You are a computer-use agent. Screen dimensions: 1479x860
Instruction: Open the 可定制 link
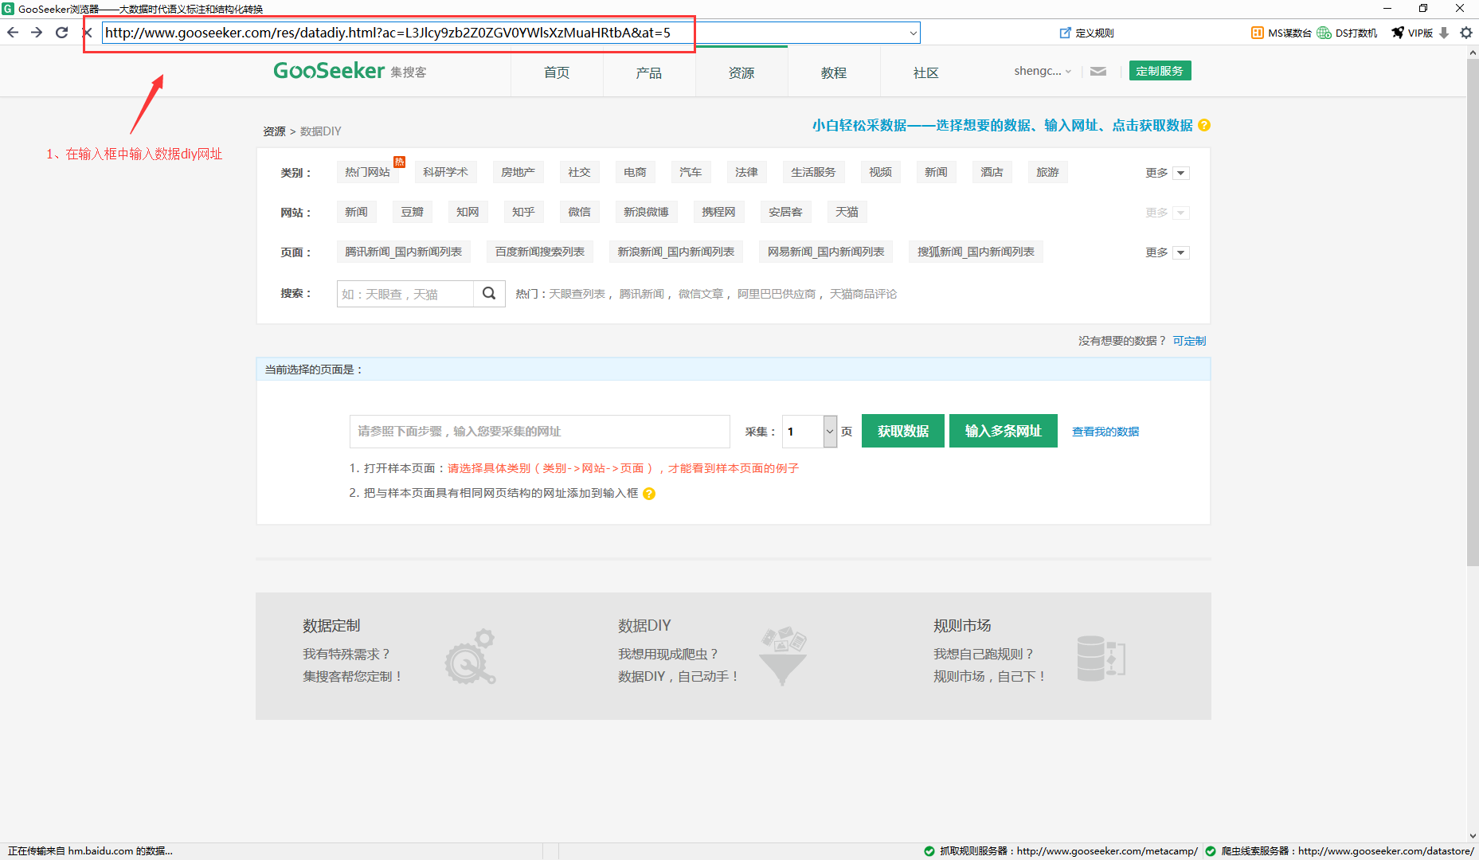pos(1189,341)
